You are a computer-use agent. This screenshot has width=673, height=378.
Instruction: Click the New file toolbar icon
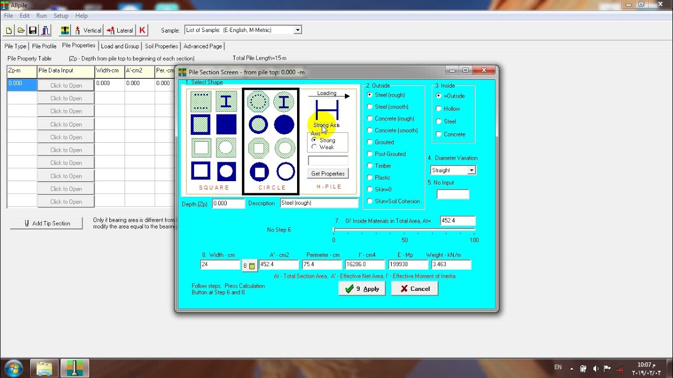pos(9,30)
